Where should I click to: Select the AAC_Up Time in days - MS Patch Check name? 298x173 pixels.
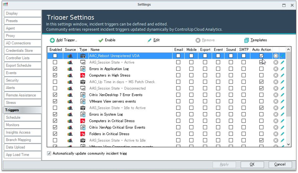coord(122,82)
